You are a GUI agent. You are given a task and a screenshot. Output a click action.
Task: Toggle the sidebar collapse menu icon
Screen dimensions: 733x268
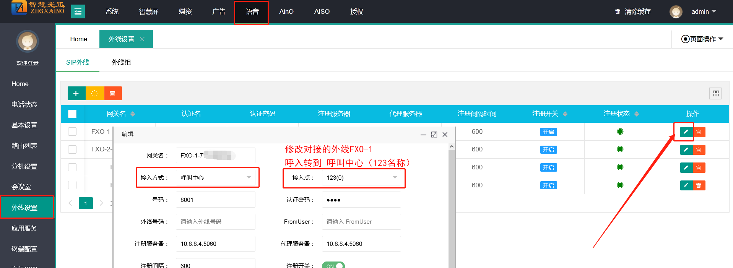coord(78,11)
